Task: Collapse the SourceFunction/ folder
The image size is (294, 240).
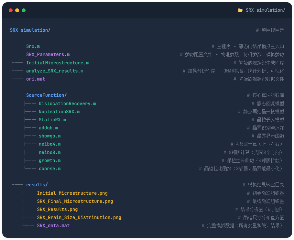Action: click(x=46, y=95)
